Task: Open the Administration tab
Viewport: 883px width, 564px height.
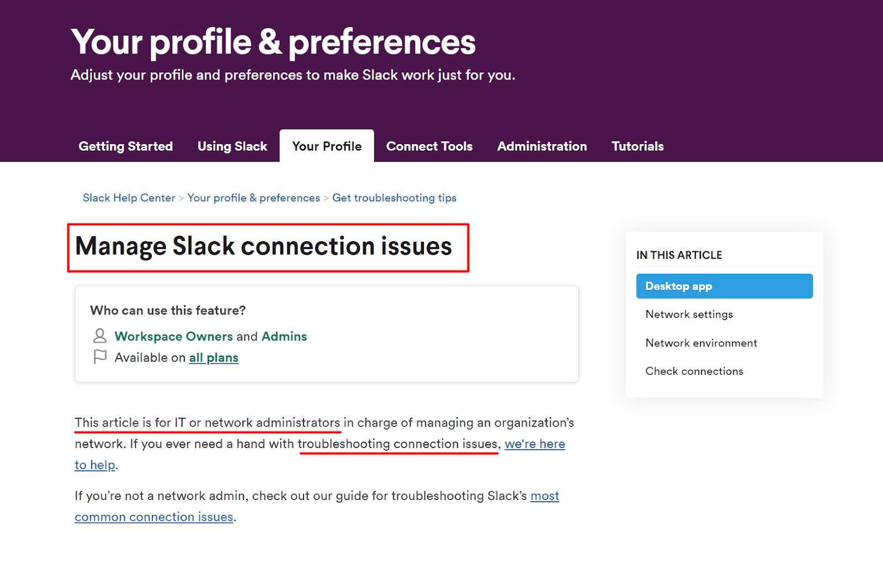Action: [x=542, y=146]
